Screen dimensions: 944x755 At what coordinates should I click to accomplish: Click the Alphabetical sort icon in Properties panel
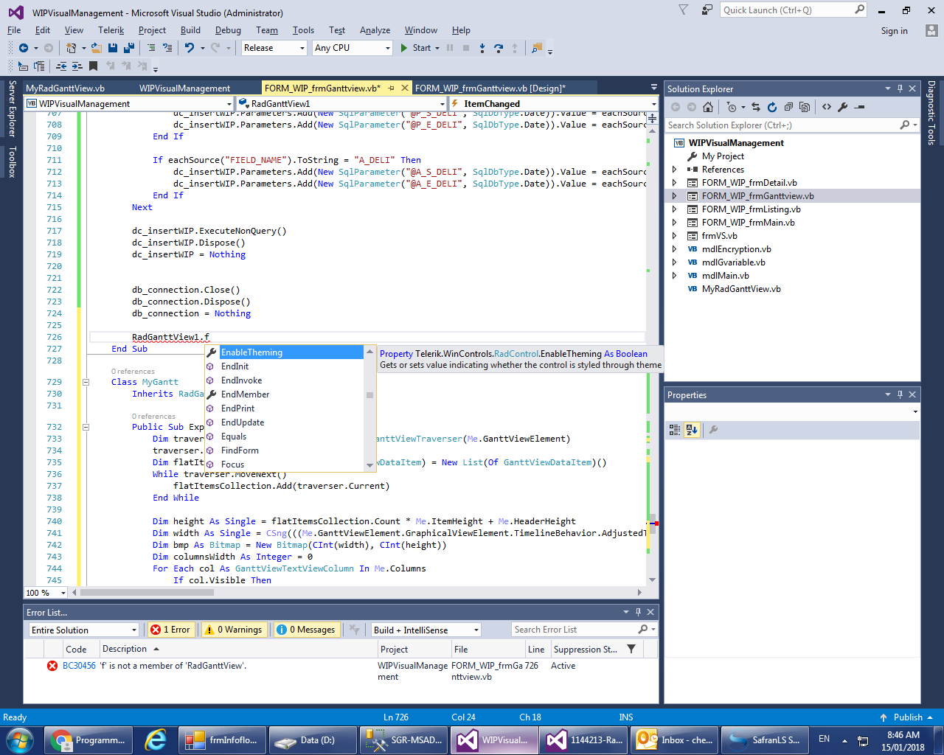point(692,430)
